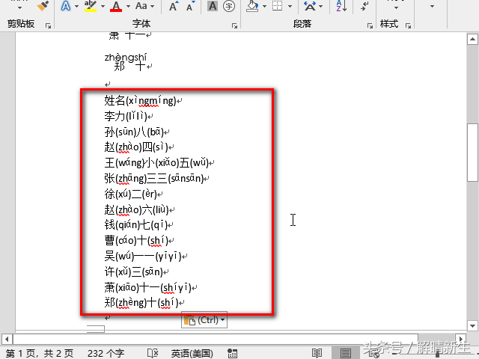Click the vertical scrollbar up arrow
This screenshot has height=359, width=479.
(472, 39)
